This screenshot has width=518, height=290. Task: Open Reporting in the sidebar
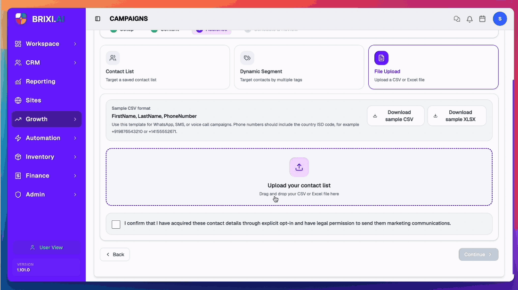pyautogui.click(x=47, y=81)
